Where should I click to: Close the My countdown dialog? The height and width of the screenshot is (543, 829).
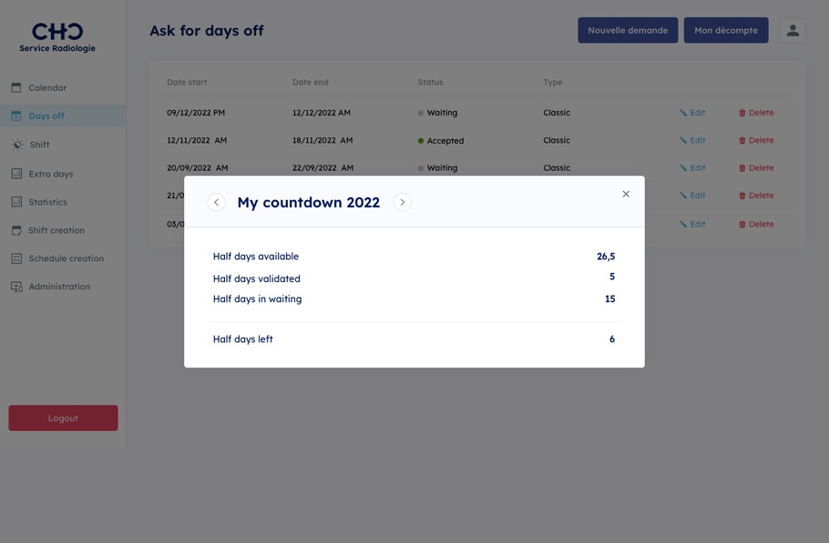[626, 194]
